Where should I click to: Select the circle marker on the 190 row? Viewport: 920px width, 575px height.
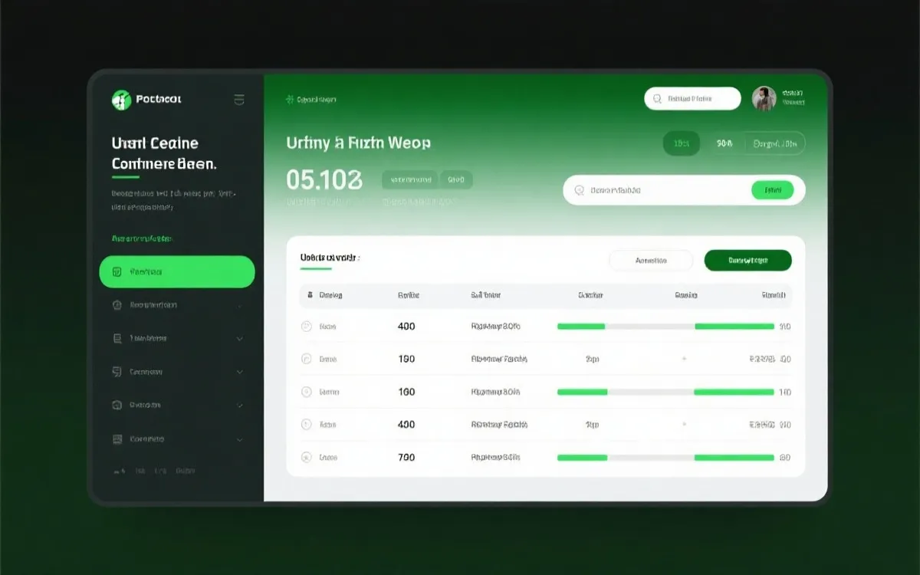click(307, 359)
